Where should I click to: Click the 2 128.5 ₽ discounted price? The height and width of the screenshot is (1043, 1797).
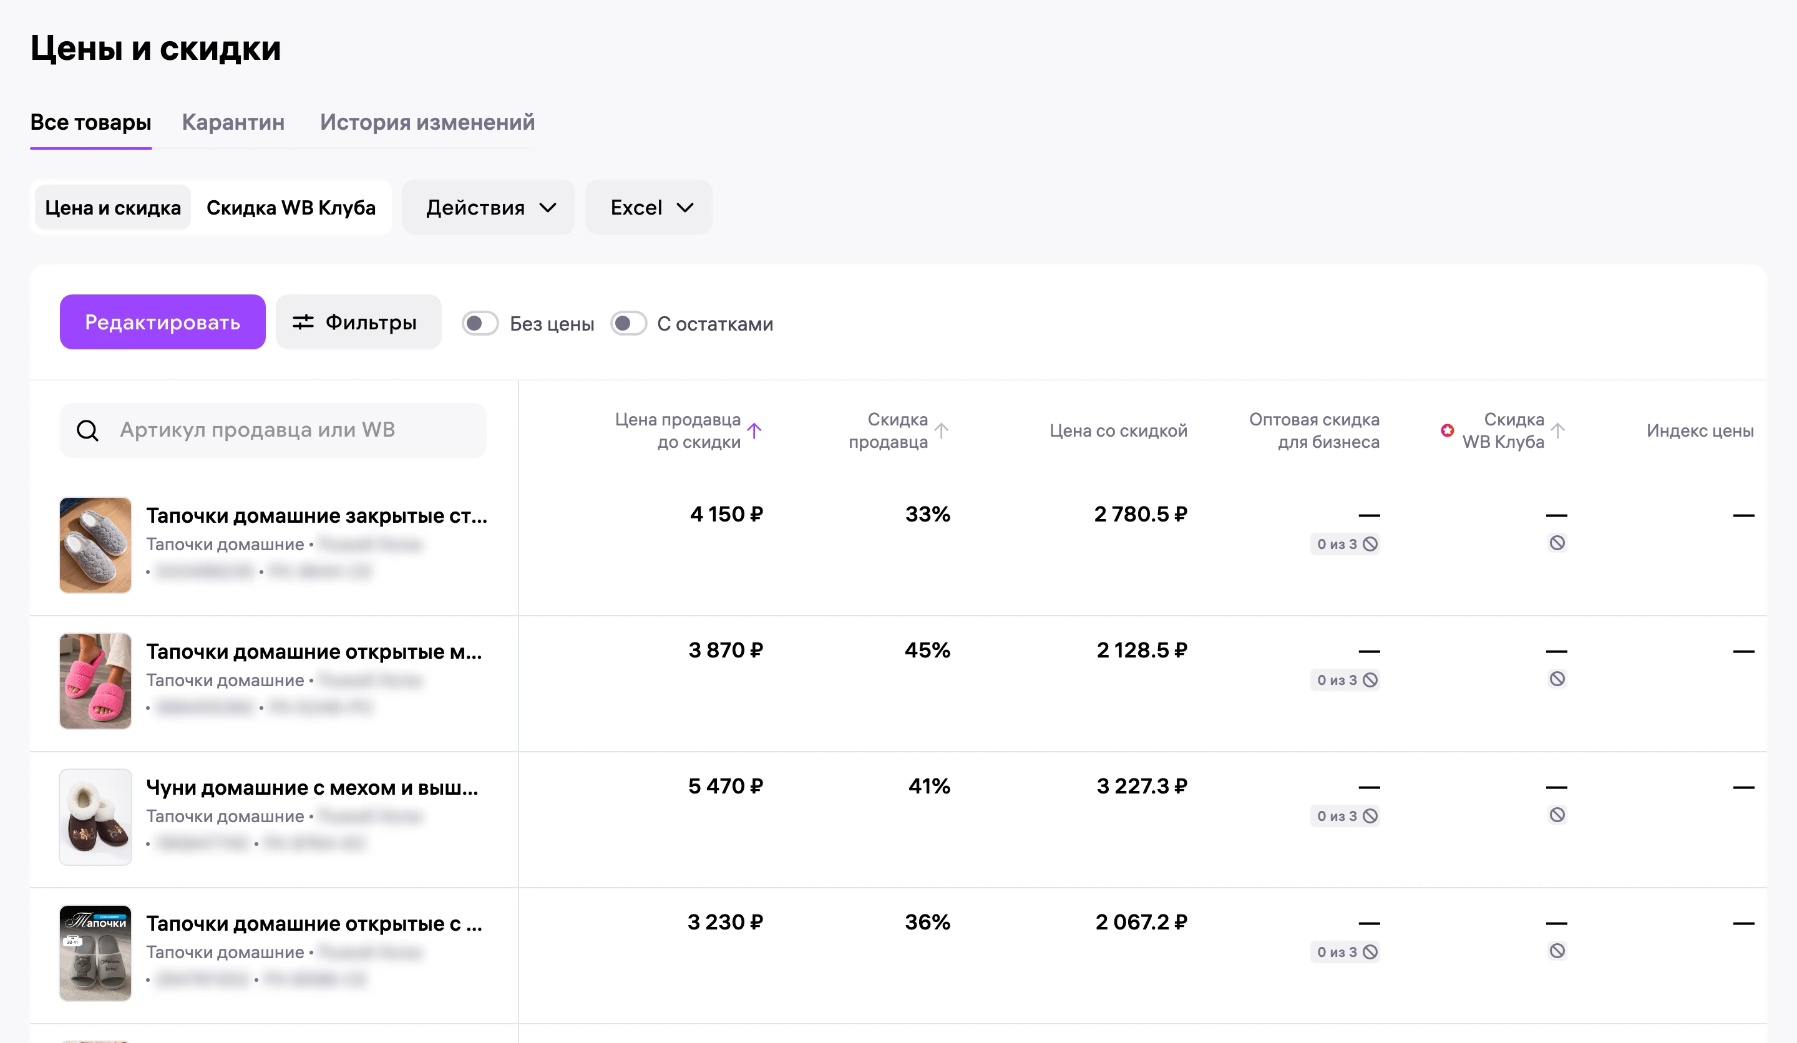(1142, 650)
